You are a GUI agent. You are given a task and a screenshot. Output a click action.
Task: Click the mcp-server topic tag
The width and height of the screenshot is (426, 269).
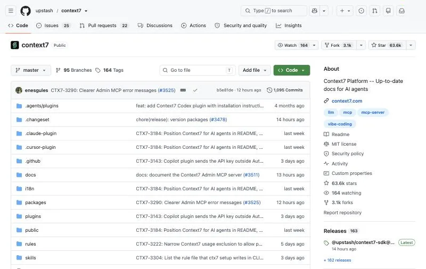[x=373, y=112]
